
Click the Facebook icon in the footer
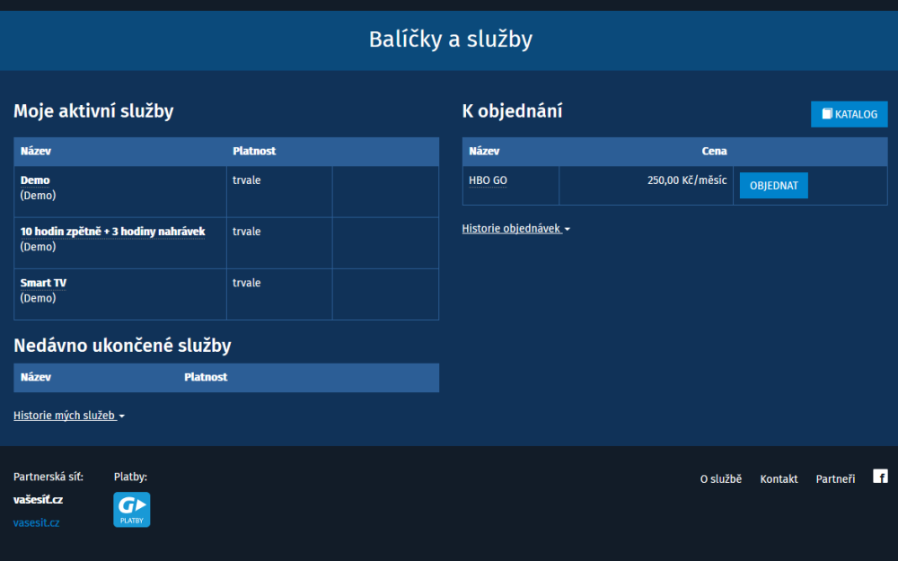pyautogui.click(x=880, y=476)
